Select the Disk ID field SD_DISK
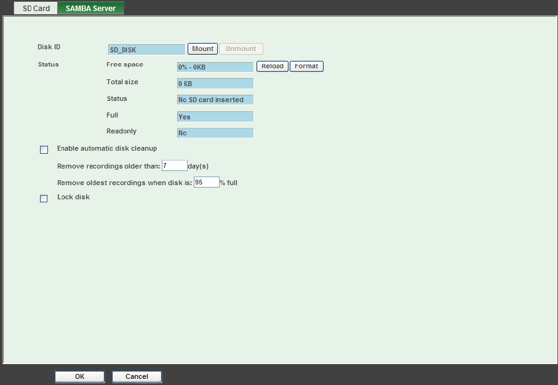Viewport: 558px width, 385px height. click(x=146, y=50)
